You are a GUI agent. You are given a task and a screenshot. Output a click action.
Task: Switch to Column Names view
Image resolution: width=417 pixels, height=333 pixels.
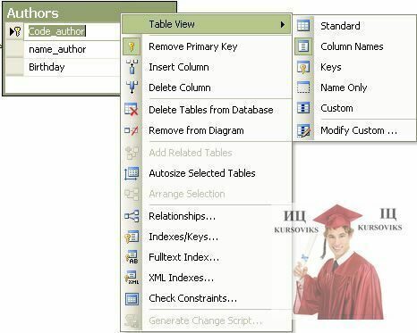tap(355, 46)
